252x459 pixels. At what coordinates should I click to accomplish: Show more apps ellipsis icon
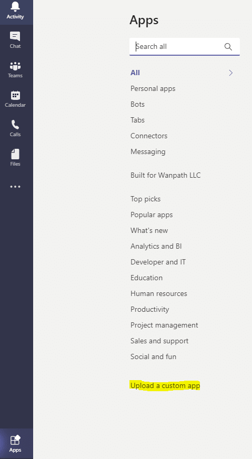[15, 187]
